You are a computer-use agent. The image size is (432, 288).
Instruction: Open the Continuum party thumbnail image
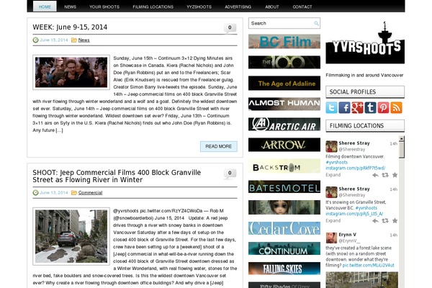pyautogui.click(x=71, y=72)
